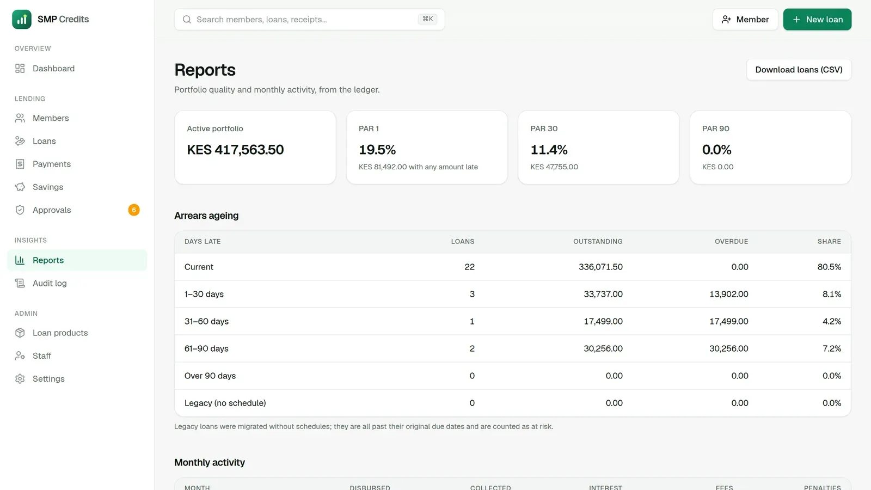Screen dimensions: 871x490
Task: Click the Members people icon
Action: click(x=20, y=118)
